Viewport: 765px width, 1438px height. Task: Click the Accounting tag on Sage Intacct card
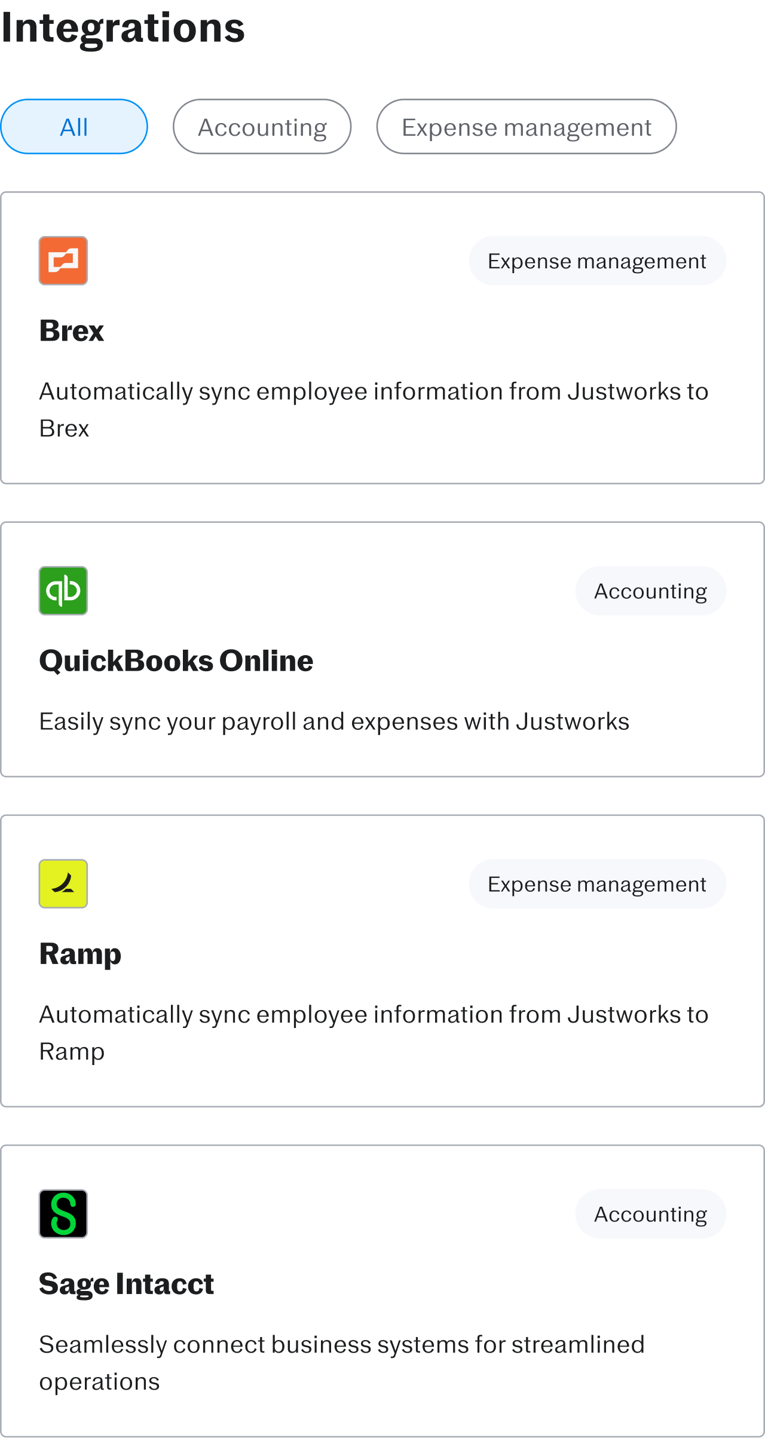(x=650, y=1213)
